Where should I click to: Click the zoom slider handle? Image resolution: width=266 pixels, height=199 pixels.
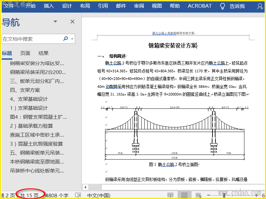click(224, 195)
